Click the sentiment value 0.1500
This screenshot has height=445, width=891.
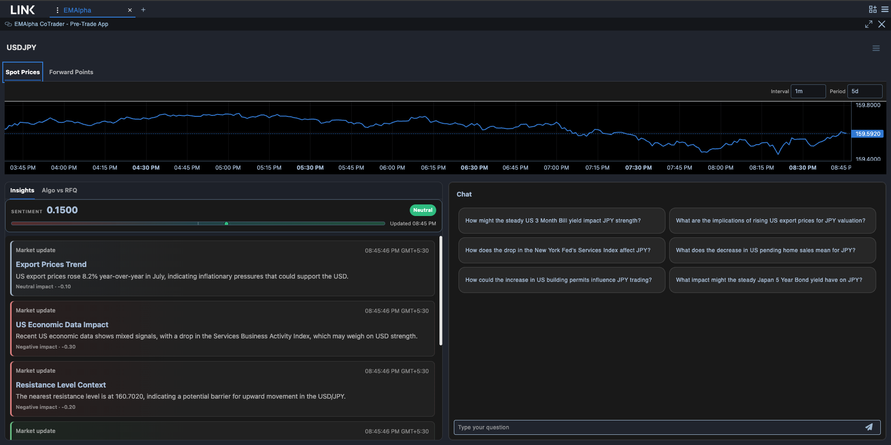(62, 210)
